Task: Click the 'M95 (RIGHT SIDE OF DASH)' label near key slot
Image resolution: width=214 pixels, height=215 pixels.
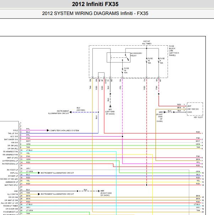Action: (x=160, y=117)
